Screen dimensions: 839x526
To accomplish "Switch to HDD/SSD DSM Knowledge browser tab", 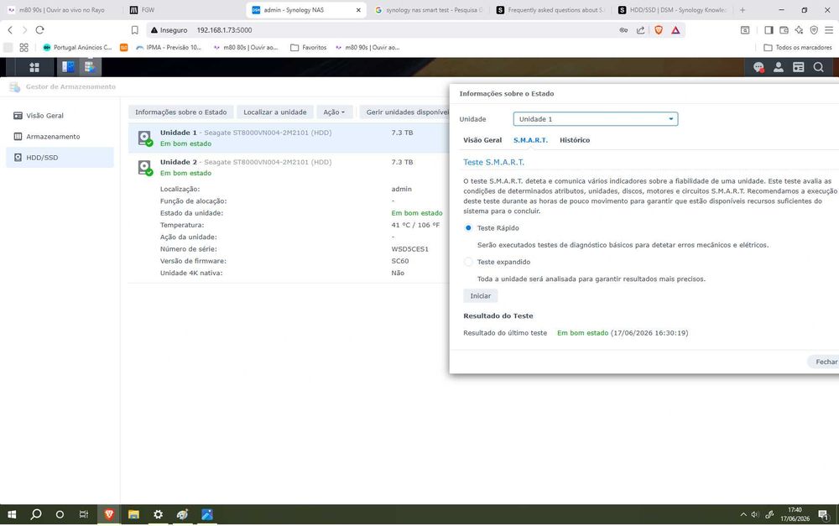I will coord(672,10).
